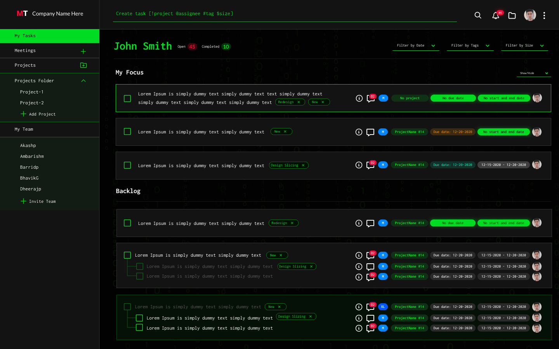Click the Create task input field

pyautogui.click(x=284, y=14)
